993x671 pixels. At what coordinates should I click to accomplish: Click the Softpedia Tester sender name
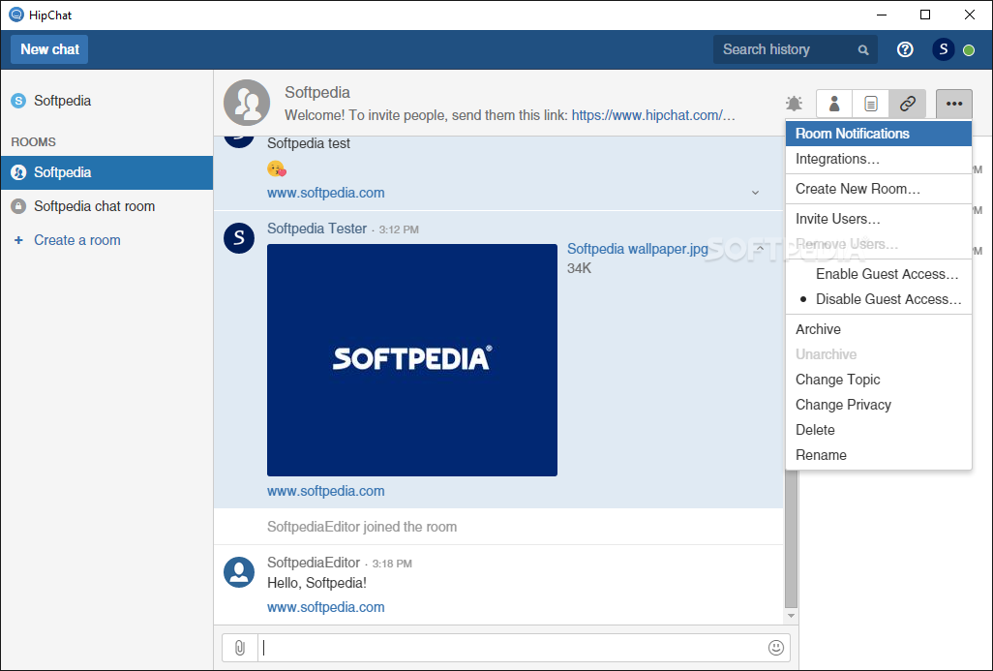316,229
